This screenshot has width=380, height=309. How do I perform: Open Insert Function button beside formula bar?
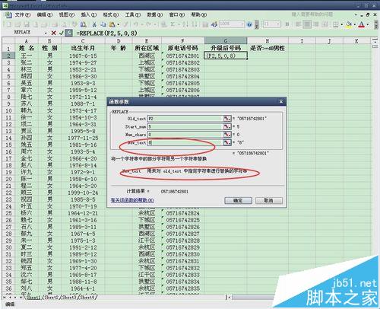point(68,33)
